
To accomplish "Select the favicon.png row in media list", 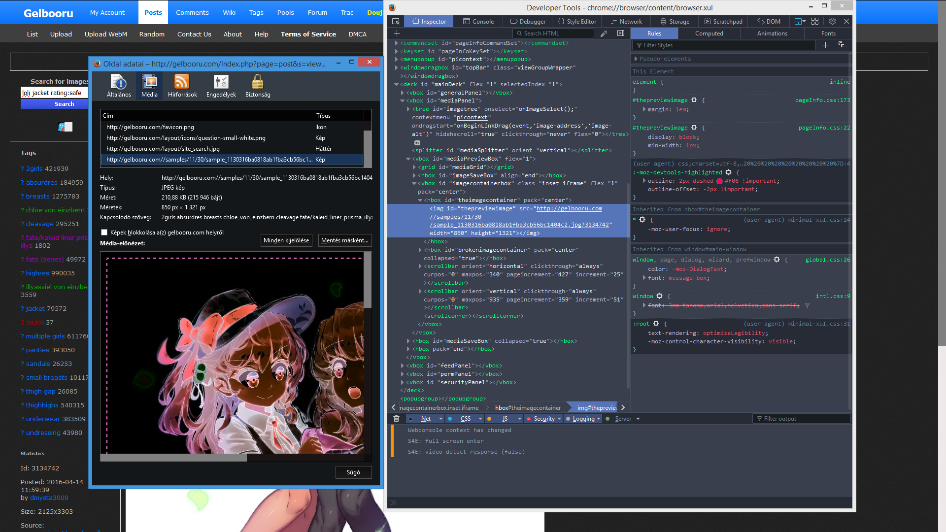I will [232, 127].
